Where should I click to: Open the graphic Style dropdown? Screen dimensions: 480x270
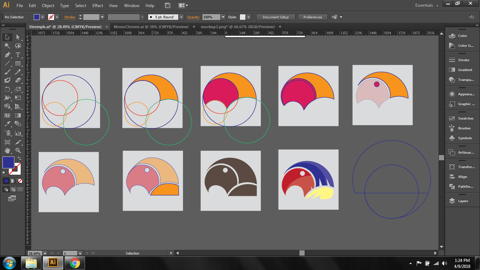(x=248, y=17)
